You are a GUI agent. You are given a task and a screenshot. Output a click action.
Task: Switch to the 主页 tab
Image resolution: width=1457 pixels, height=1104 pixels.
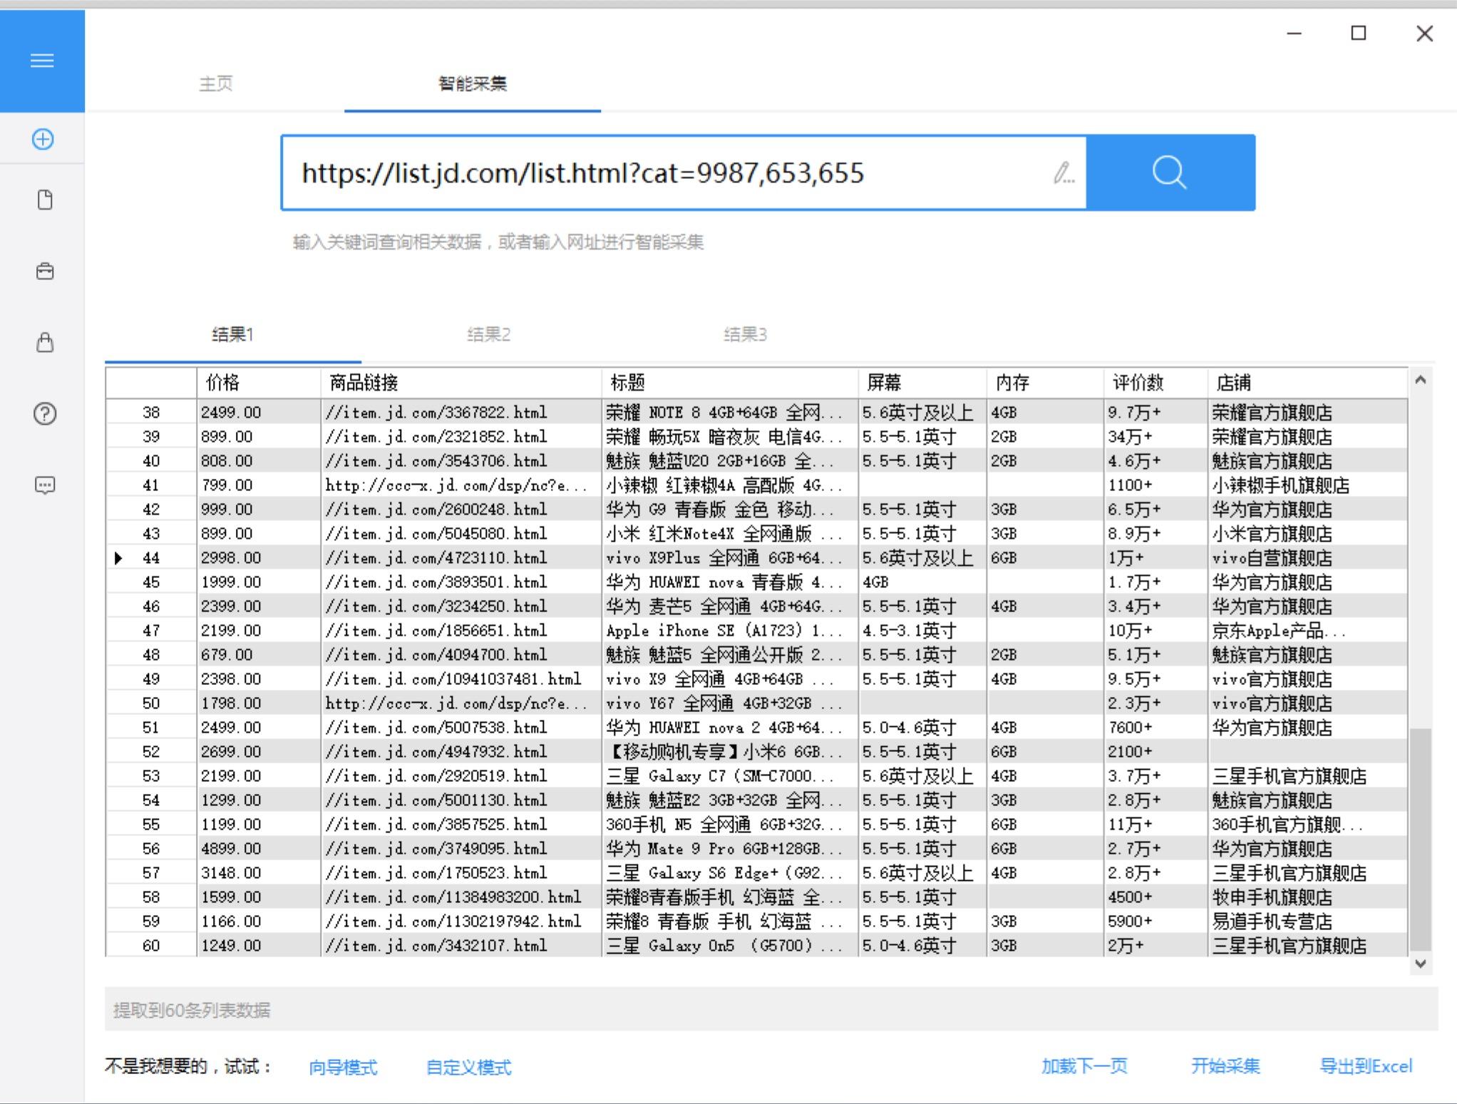click(x=215, y=84)
